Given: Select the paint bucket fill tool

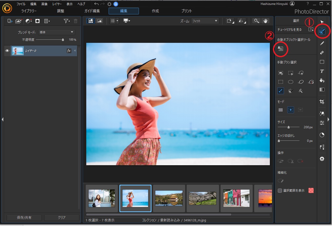Looking at the screenshot, I should click(x=322, y=81).
